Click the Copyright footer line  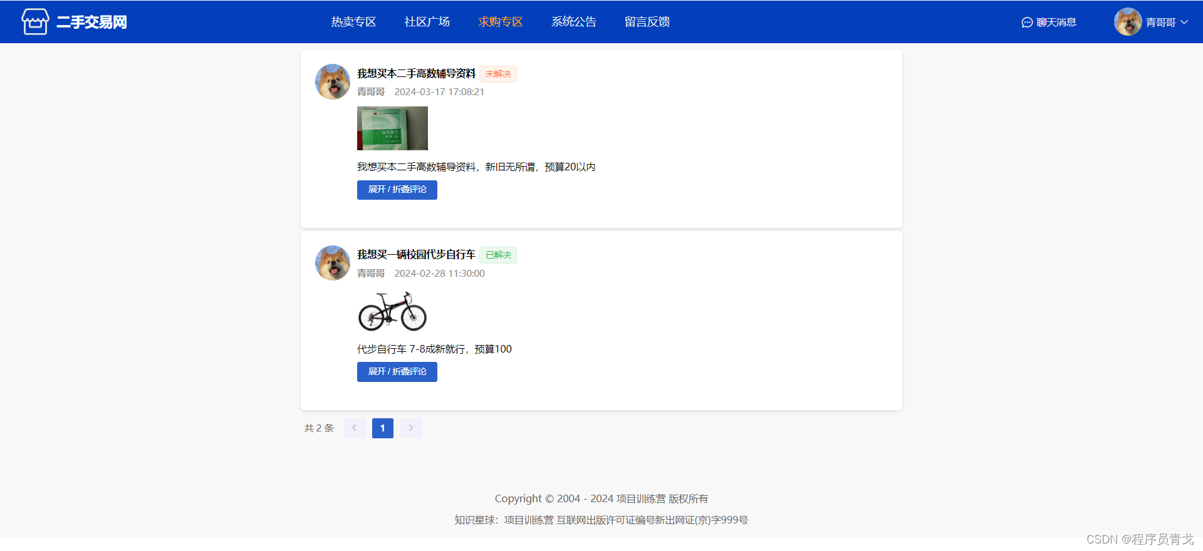coord(601,499)
